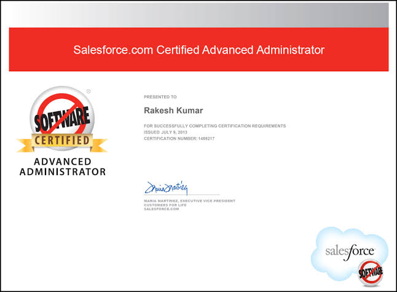Viewport: 397px width, 292px height.
Task: Click the 'PRESENTED TO' label
Action: (x=160, y=97)
